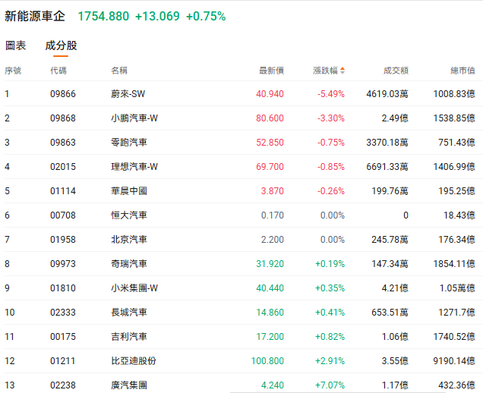483x393 pixels.
Task: Open 恒大汽車 stock page
Action: click(129, 215)
